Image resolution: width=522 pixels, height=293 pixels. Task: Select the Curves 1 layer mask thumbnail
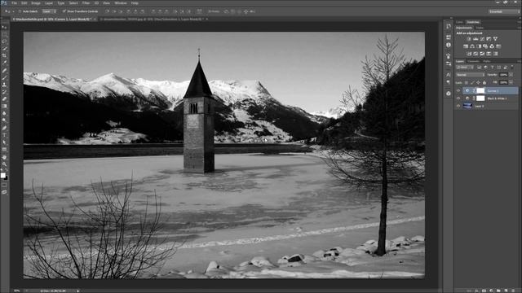pos(480,90)
